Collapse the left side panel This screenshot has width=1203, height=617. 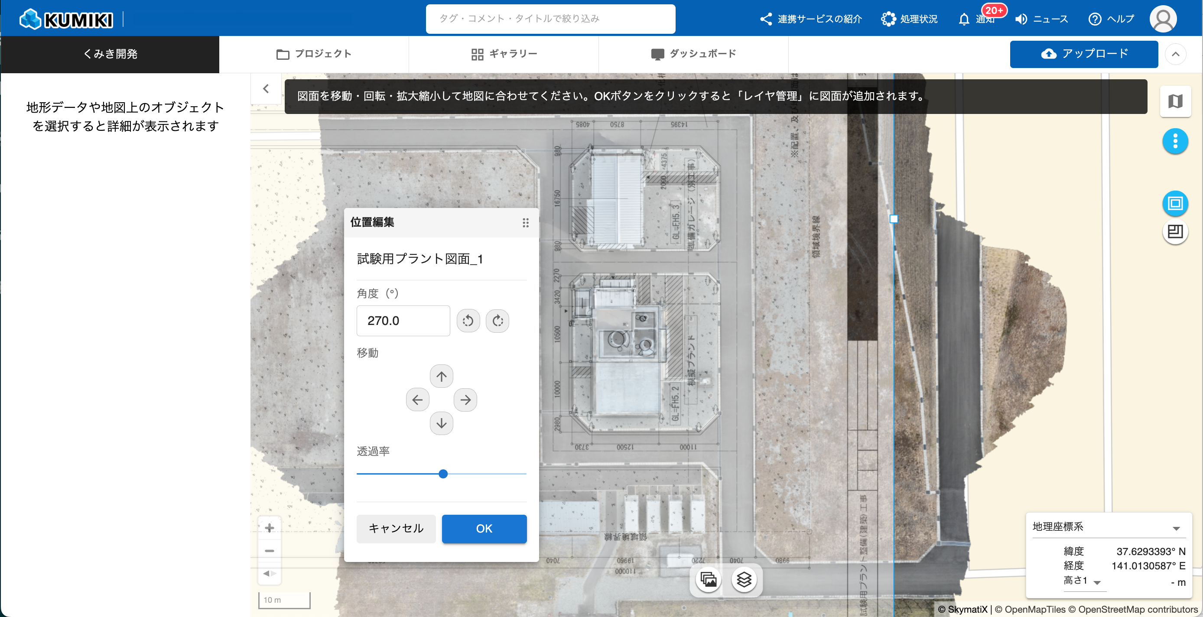coord(266,89)
